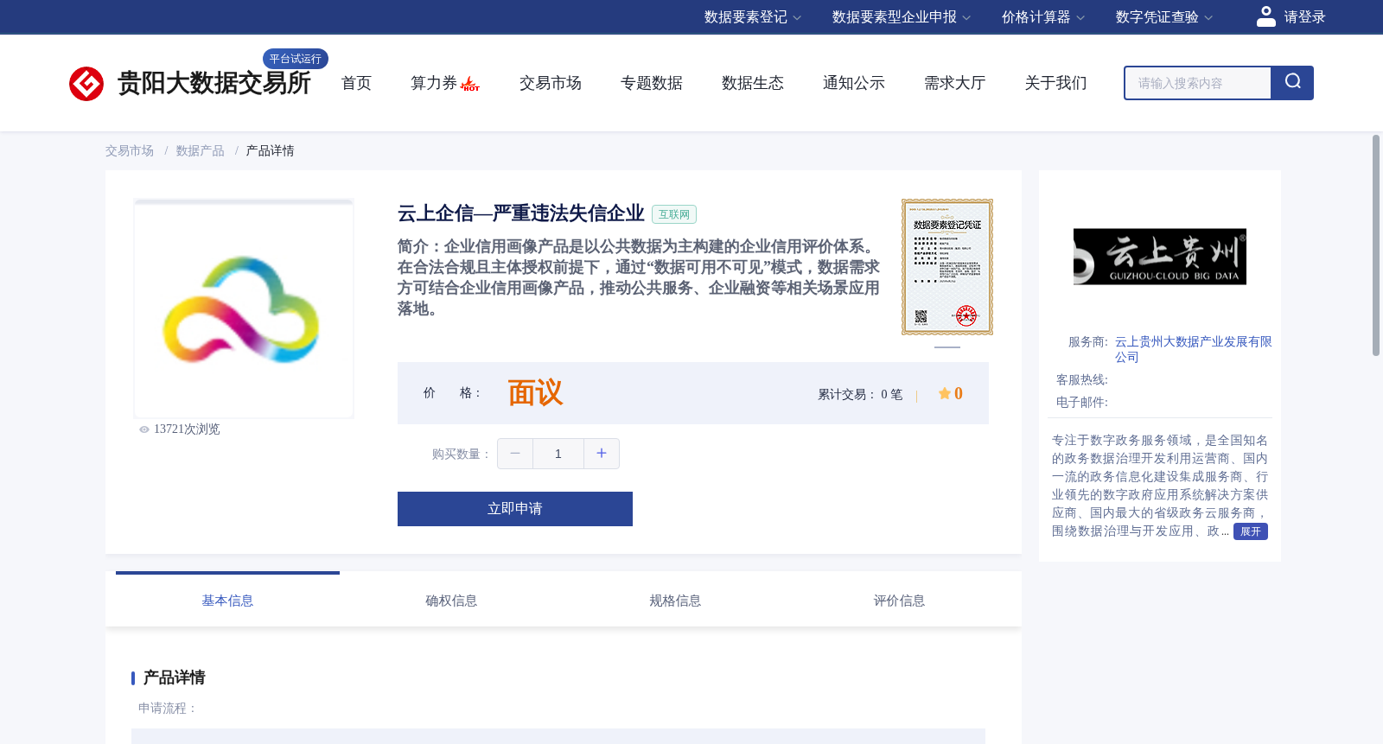Image resolution: width=1383 pixels, height=744 pixels.
Task: Open the 数据要素登记凭证 certificate thumbnail
Action: click(x=947, y=267)
